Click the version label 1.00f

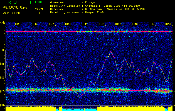click(38, 2)
